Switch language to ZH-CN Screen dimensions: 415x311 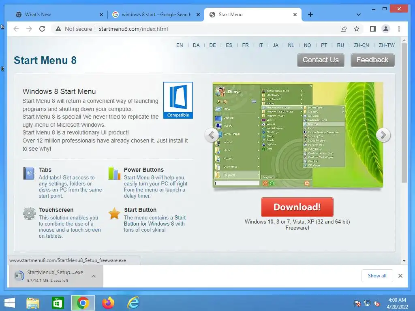pyautogui.click(x=361, y=45)
